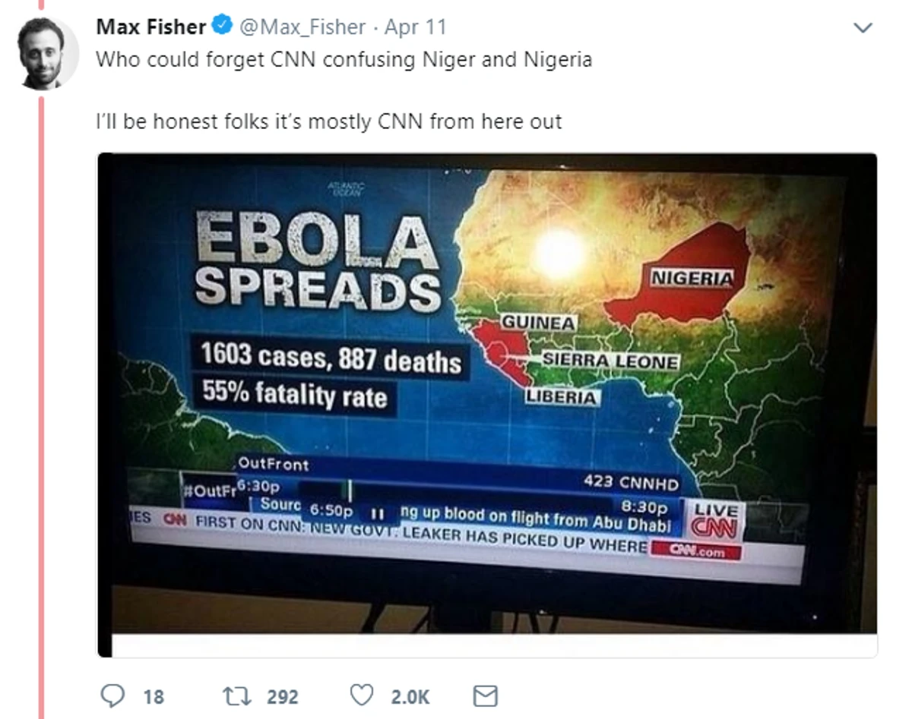Image resolution: width=912 pixels, height=719 pixels.
Task: Click the envelope direct message icon
Action: point(485,695)
